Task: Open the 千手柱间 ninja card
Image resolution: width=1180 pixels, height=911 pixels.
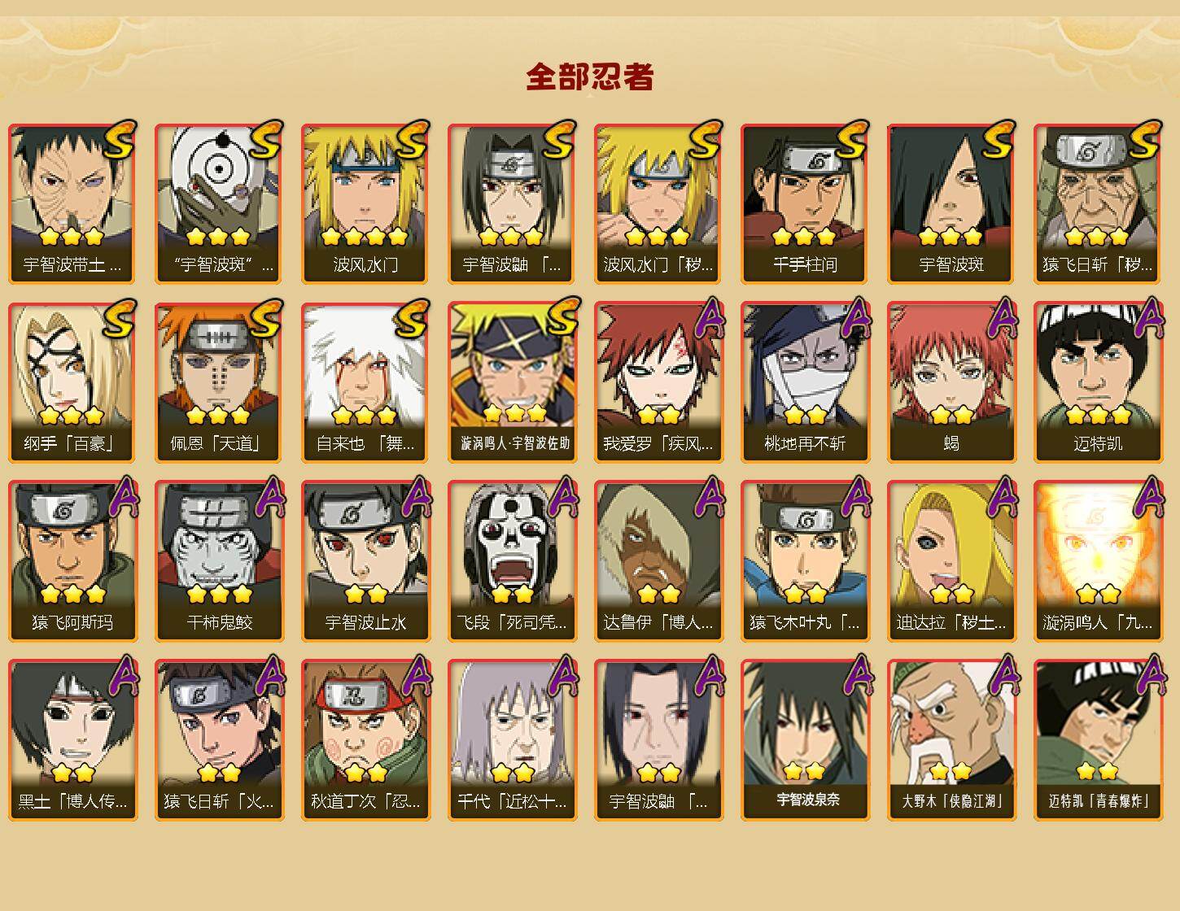Action: coord(805,203)
